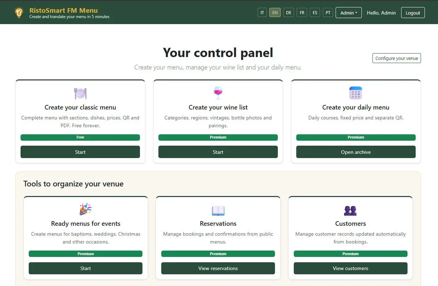
Task: Click the open book Reservations icon
Action: coord(218,211)
